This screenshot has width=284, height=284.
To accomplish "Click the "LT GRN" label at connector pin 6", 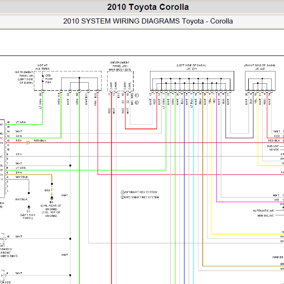I will coord(21,168).
